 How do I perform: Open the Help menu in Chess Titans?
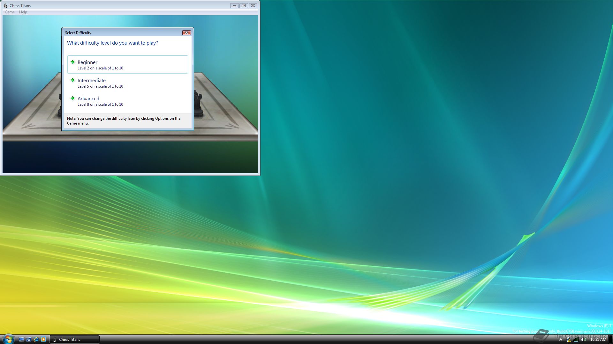point(23,12)
